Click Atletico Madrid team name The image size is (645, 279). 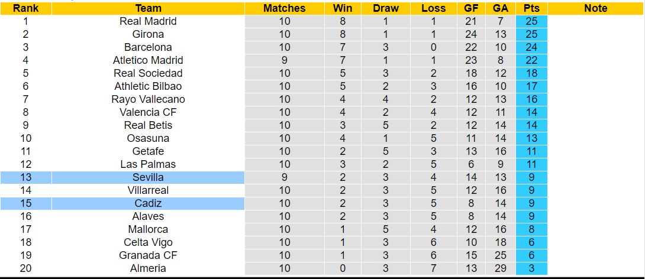[x=148, y=60]
